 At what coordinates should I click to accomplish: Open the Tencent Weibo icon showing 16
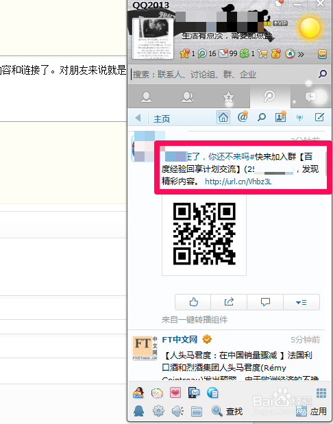pyautogui.click(x=202, y=53)
